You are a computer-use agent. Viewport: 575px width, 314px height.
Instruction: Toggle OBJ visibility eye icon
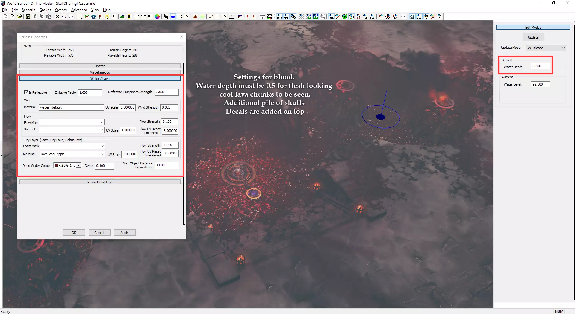pyautogui.click(x=279, y=17)
